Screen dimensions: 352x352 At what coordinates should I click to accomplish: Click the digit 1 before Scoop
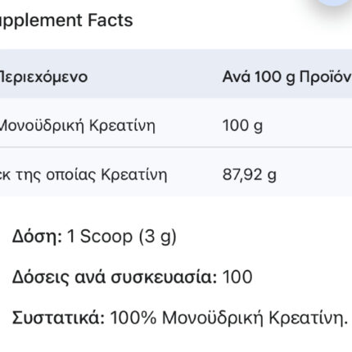pyautogui.click(x=70, y=237)
